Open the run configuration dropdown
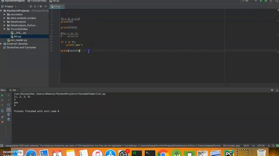 point(249,1)
